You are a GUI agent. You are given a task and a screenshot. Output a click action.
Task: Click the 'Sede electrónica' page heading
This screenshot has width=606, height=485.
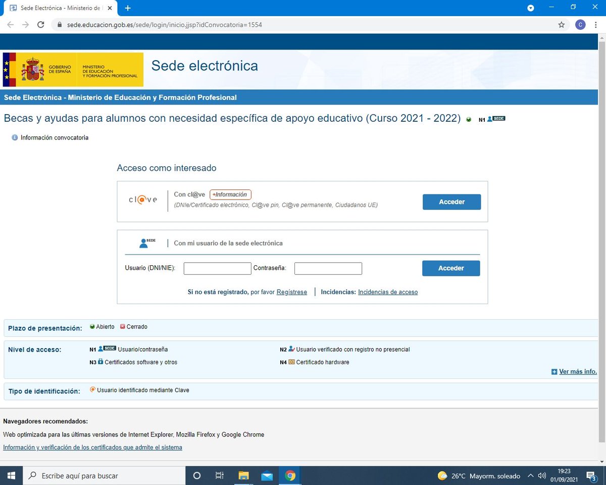205,66
